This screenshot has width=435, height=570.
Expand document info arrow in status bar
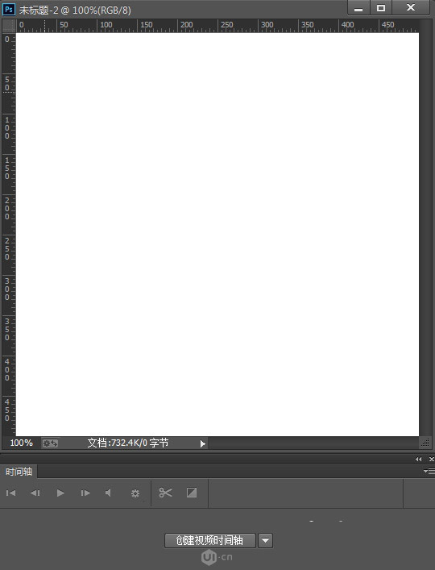click(x=203, y=443)
